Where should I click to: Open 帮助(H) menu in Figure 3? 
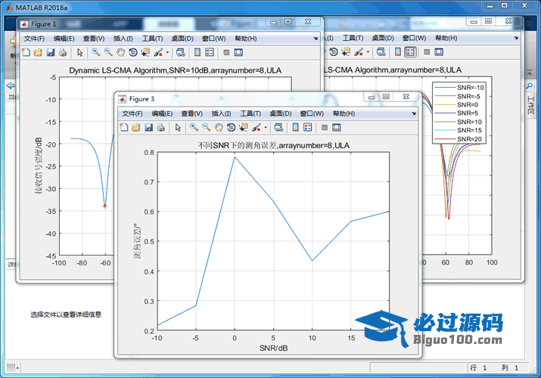pyautogui.click(x=344, y=113)
